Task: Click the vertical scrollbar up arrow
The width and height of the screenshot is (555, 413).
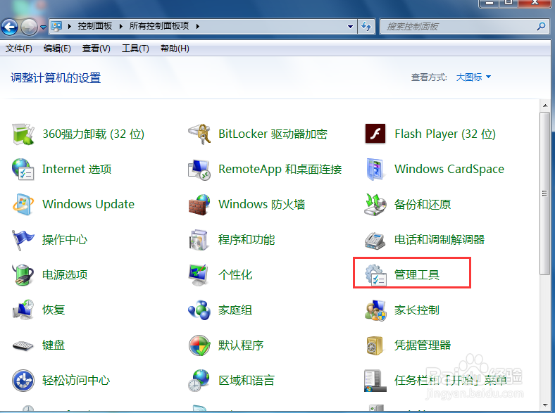Action: pyautogui.click(x=544, y=106)
